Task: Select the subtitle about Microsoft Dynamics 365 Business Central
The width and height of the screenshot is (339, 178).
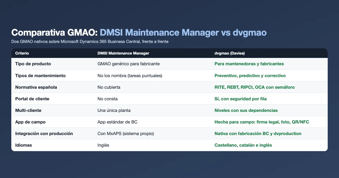Action: (x=90, y=42)
